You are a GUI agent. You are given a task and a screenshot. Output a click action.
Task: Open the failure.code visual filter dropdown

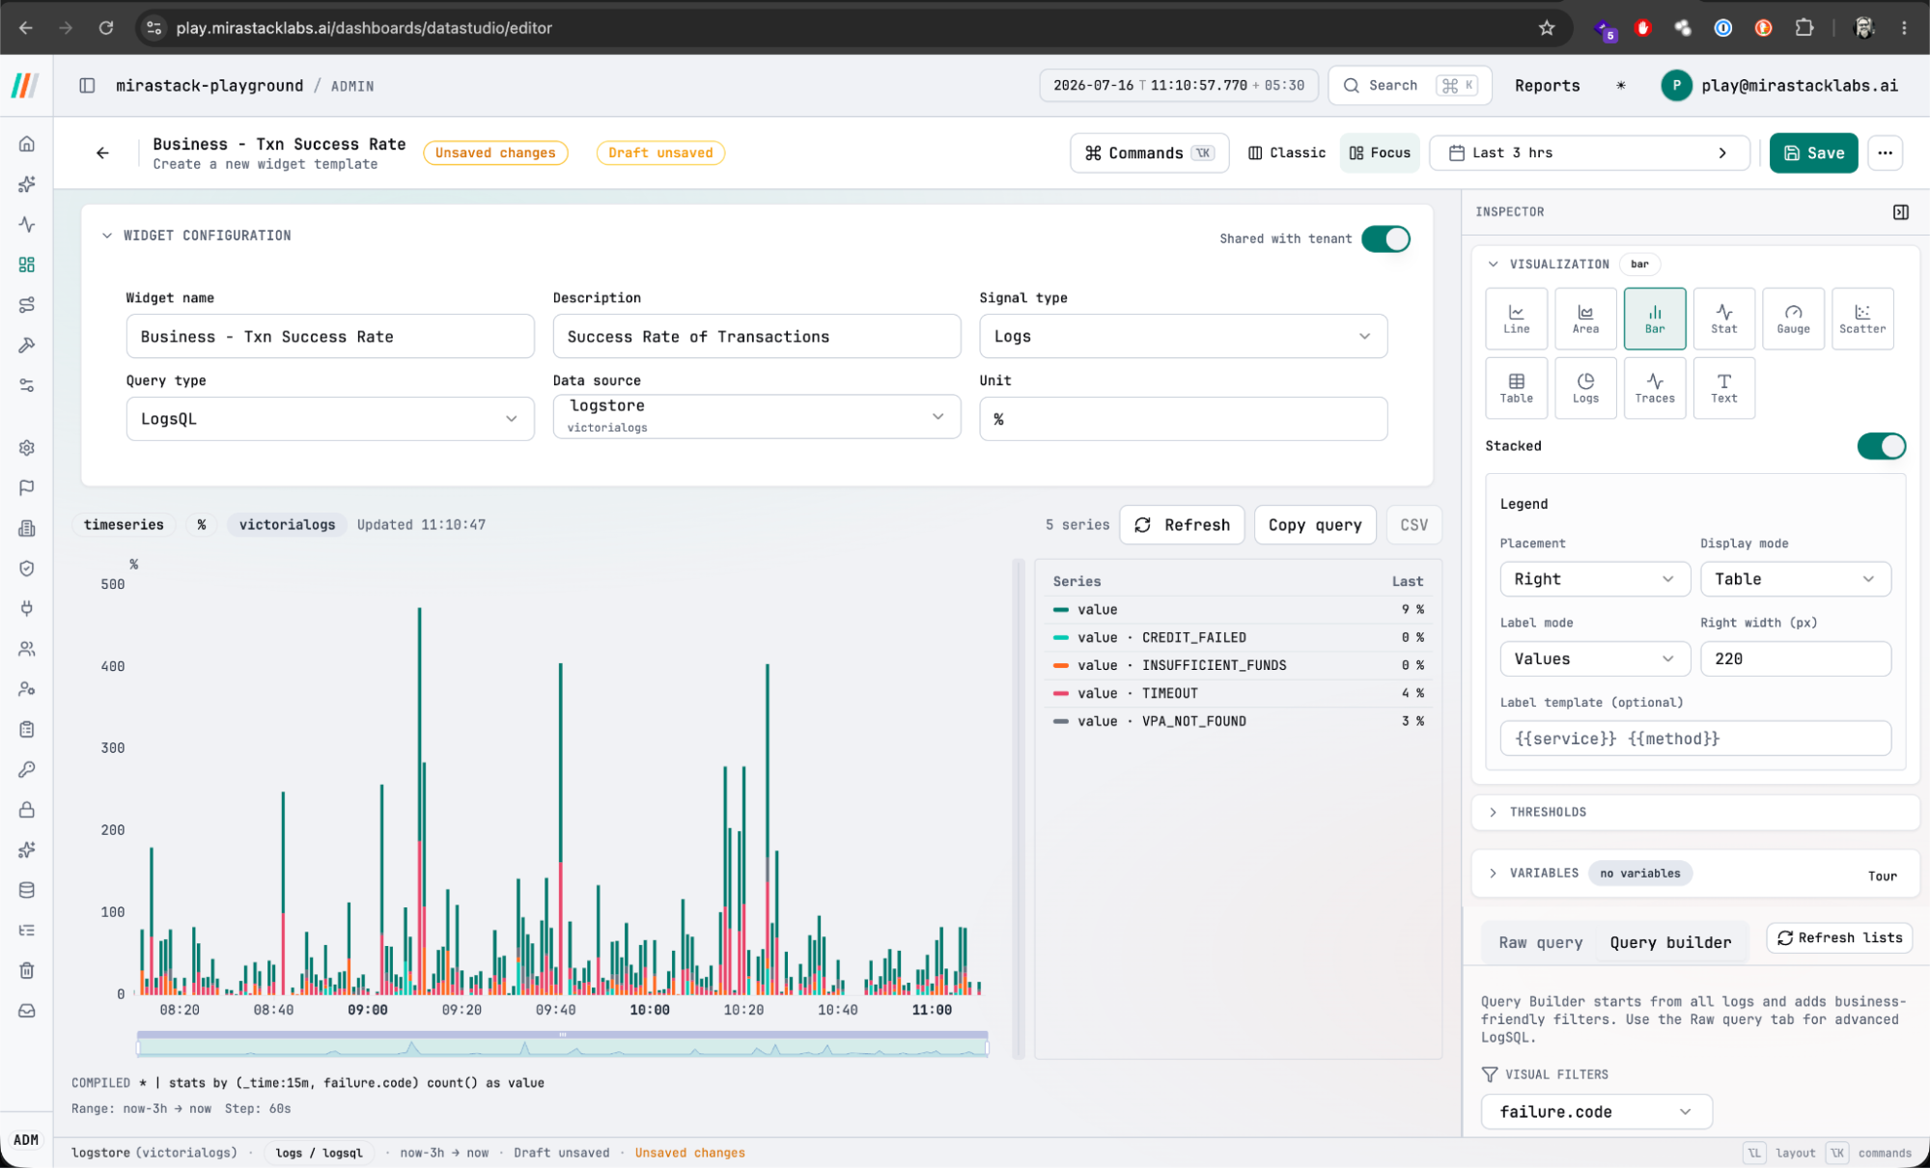tap(1596, 1112)
